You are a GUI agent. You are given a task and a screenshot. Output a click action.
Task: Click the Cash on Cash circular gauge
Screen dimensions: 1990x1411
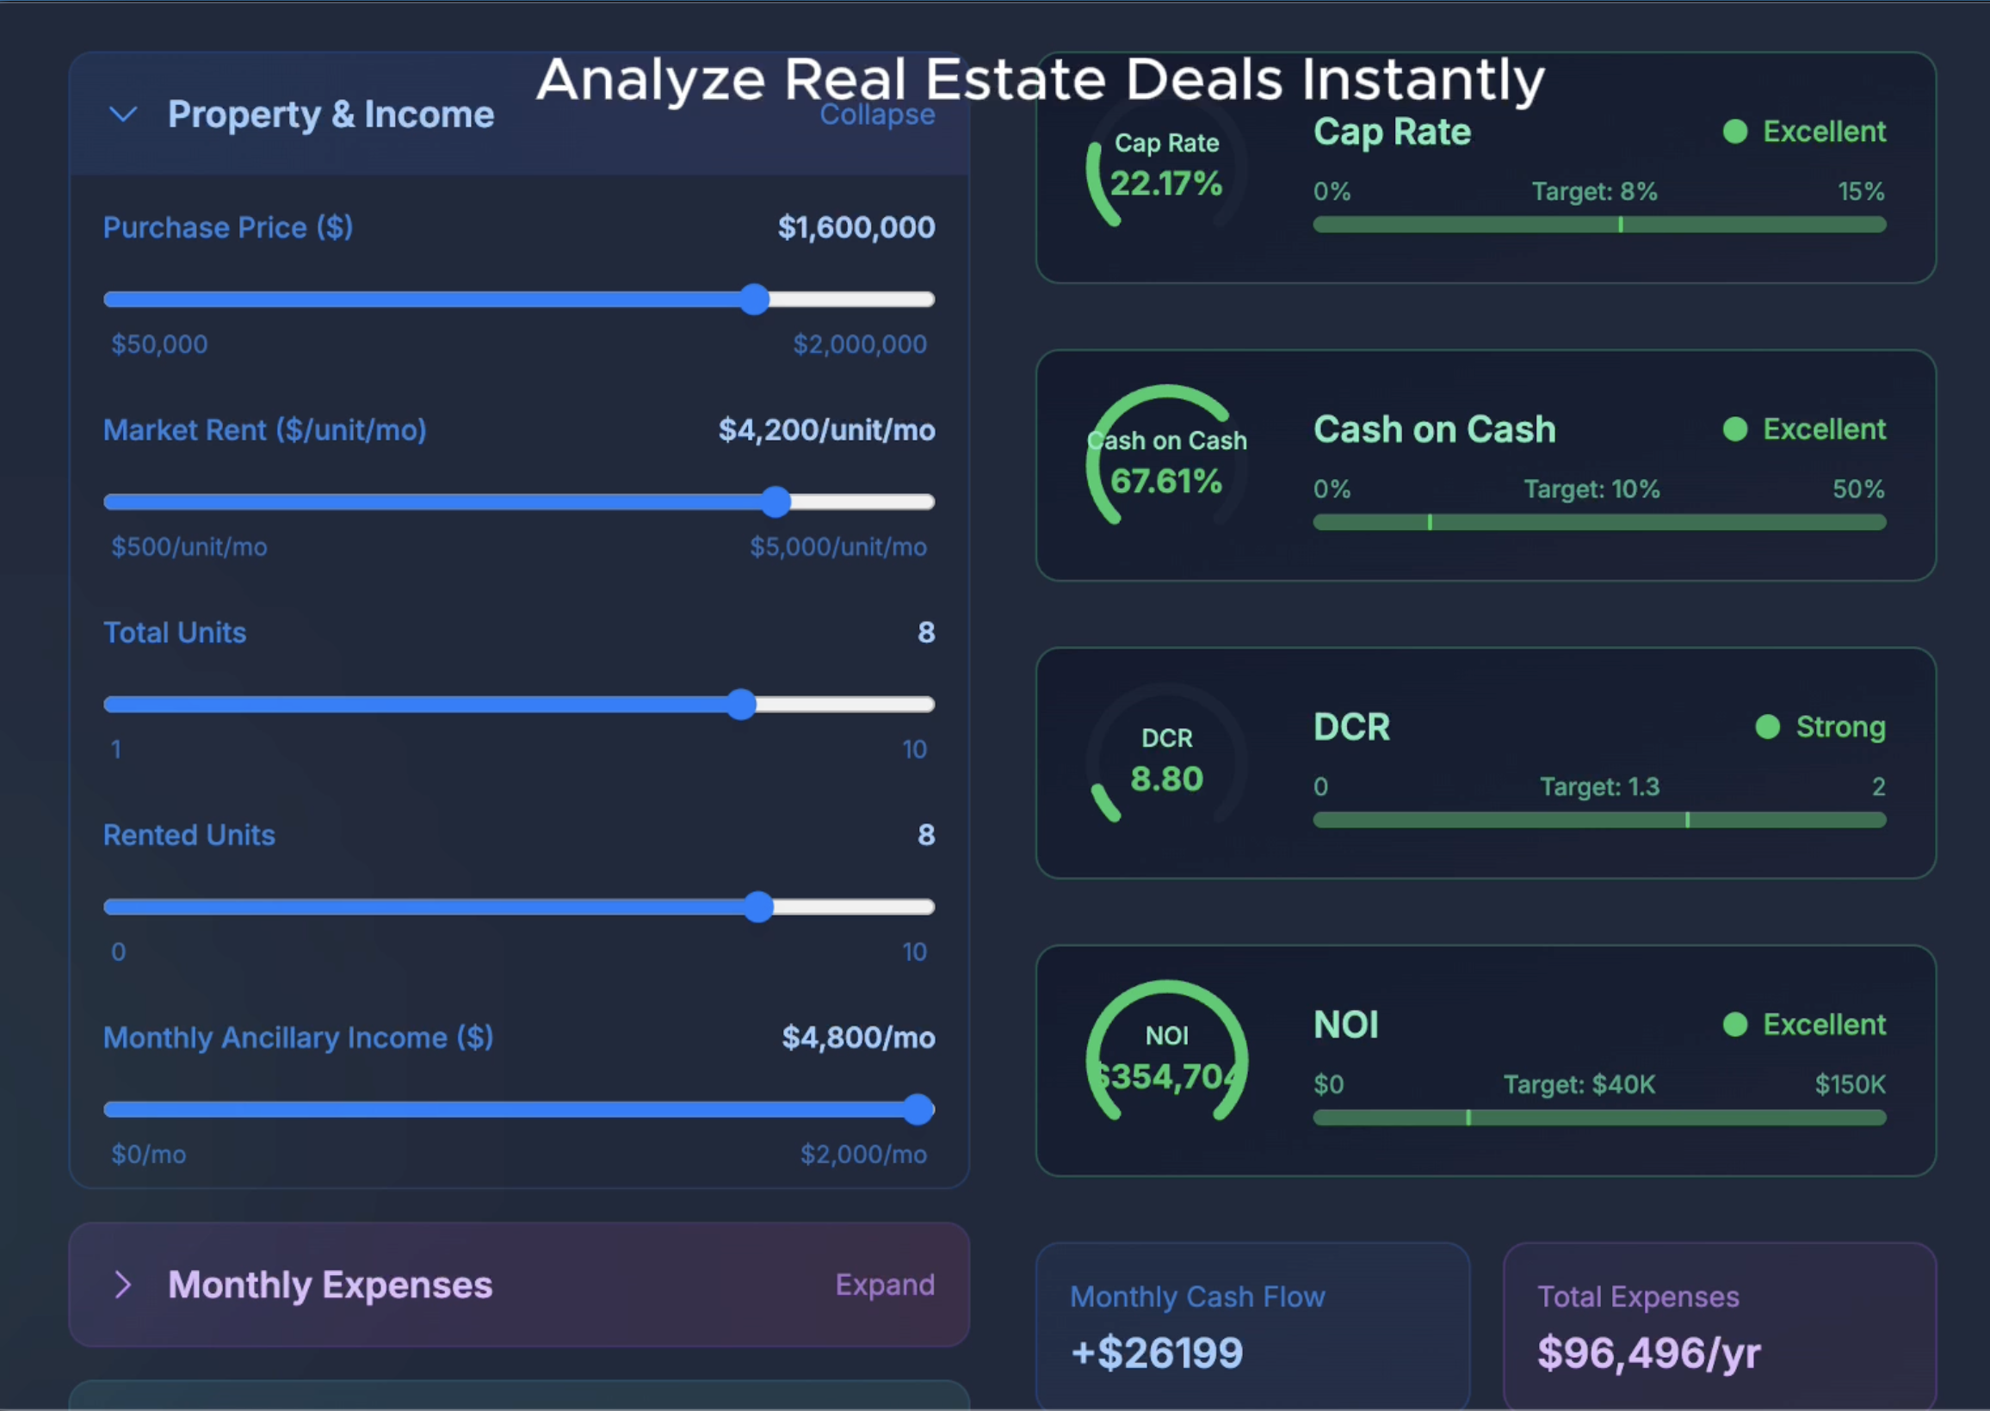coord(1166,464)
